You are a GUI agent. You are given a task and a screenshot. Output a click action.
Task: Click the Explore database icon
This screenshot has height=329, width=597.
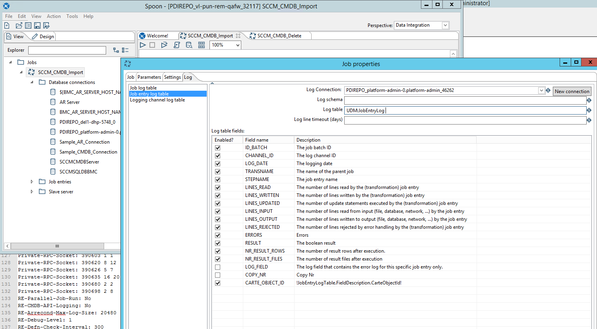point(189,45)
